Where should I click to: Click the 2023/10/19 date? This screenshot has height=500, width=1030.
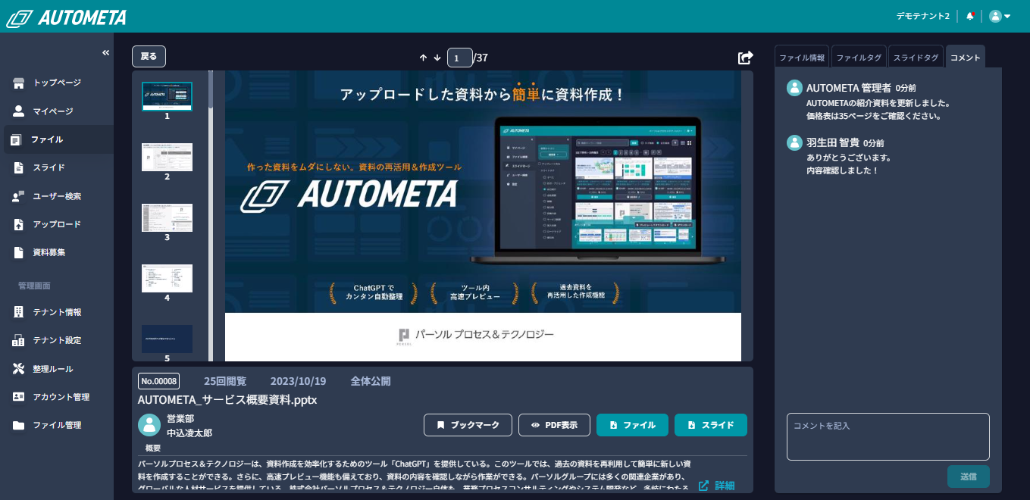299,381
